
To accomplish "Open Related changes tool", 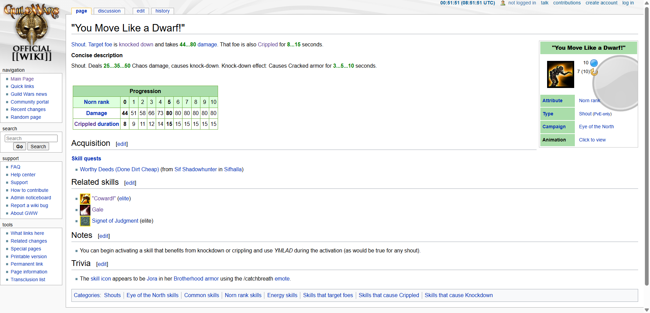I will tap(29, 241).
